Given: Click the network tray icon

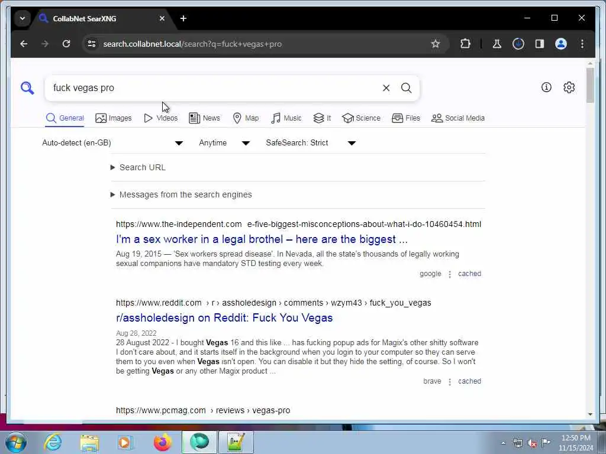Looking at the screenshot, I should 517,443.
